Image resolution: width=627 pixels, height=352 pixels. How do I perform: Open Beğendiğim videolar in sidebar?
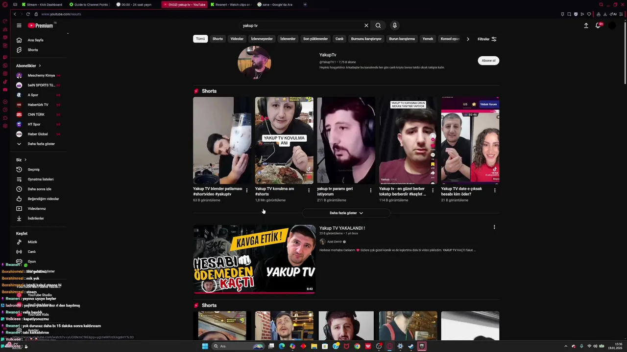(38, 199)
